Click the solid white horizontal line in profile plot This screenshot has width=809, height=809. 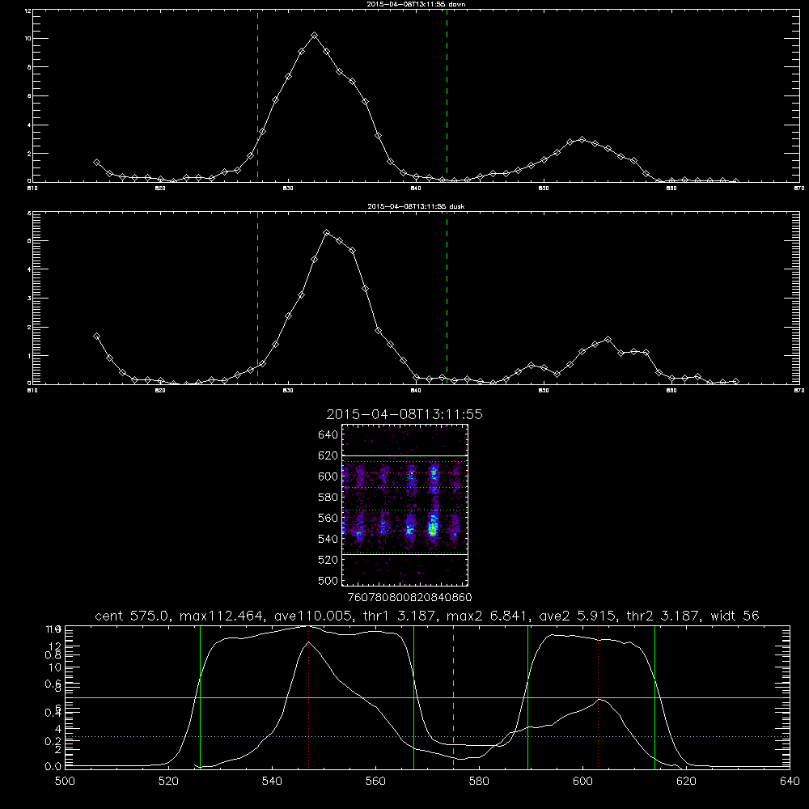click(x=428, y=697)
